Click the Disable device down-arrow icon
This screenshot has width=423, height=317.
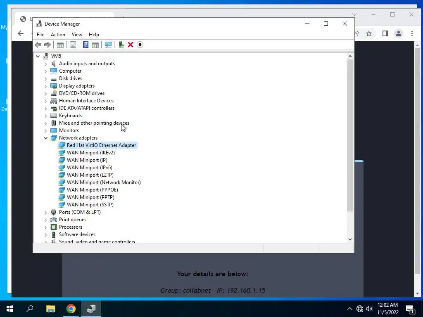(140, 45)
